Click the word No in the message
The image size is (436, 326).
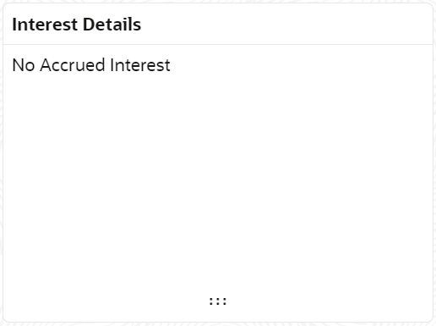[x=24, y=65]
